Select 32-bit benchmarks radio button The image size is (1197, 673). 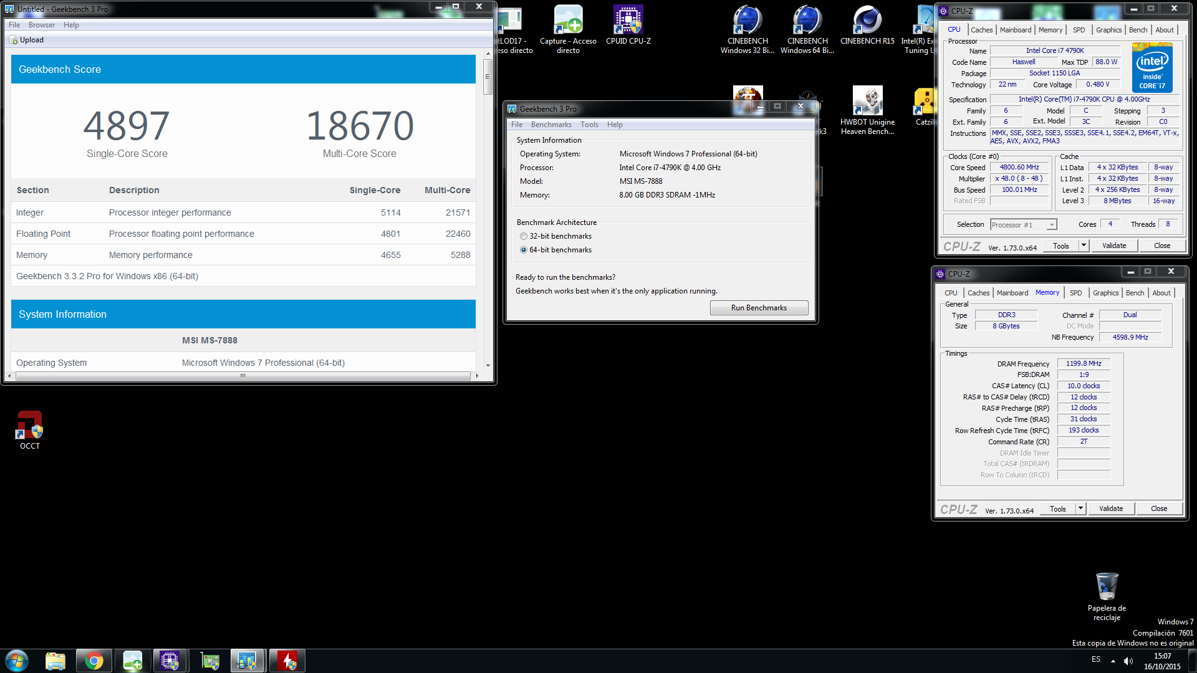pos(524,236)
